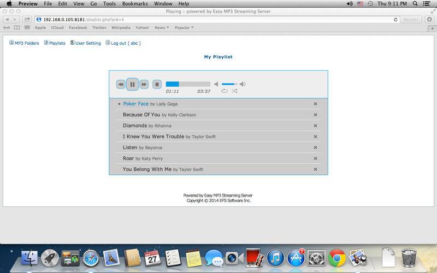The height and width of the screenshot is (273, 437).
Task: Play Because Of You by Kelly Clarkson
Action: [x=160, y=115]
